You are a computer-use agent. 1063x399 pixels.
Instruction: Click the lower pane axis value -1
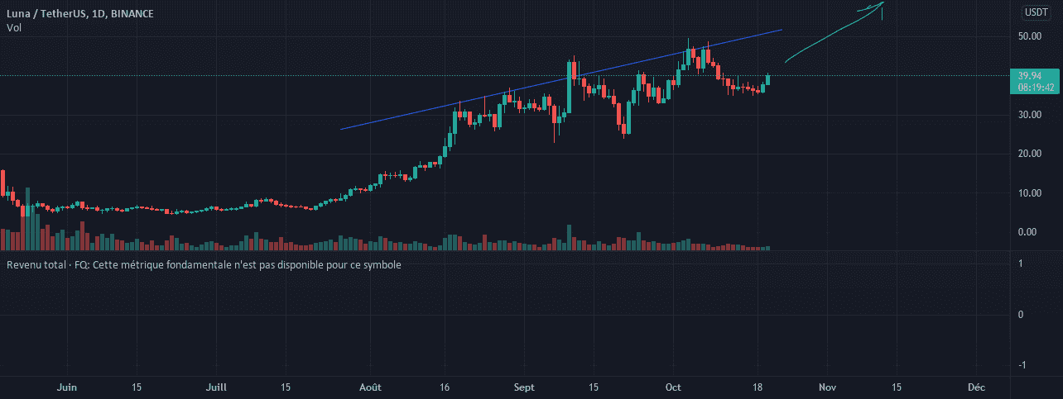click(1023, 366)
